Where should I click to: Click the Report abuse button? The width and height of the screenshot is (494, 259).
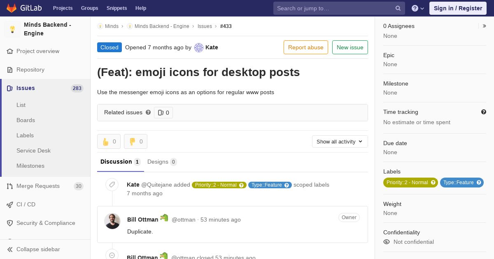pos(306,47)
